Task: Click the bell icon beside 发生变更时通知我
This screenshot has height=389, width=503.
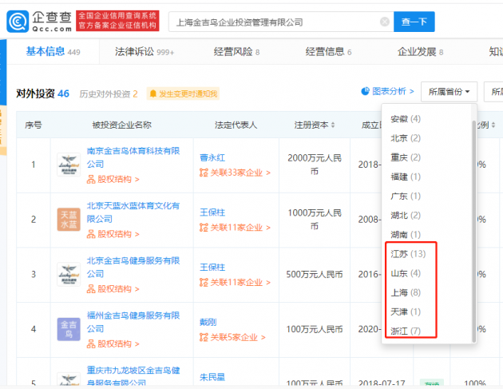Action: [152, 93]
